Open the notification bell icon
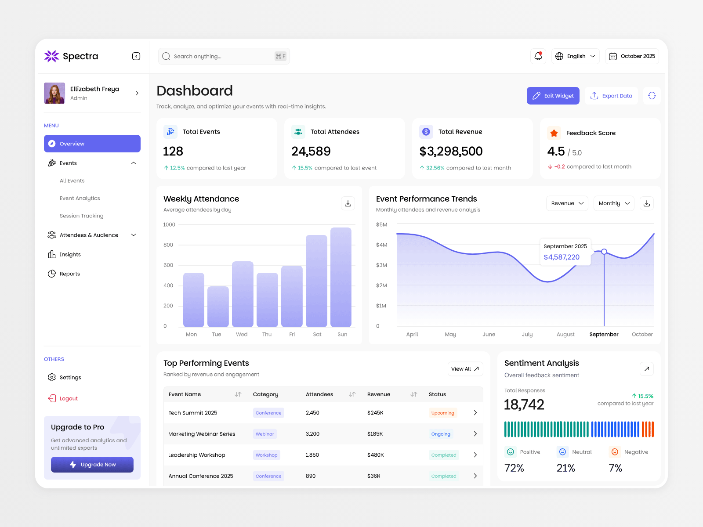Viewport: 703px width, 527px height. 538,56
